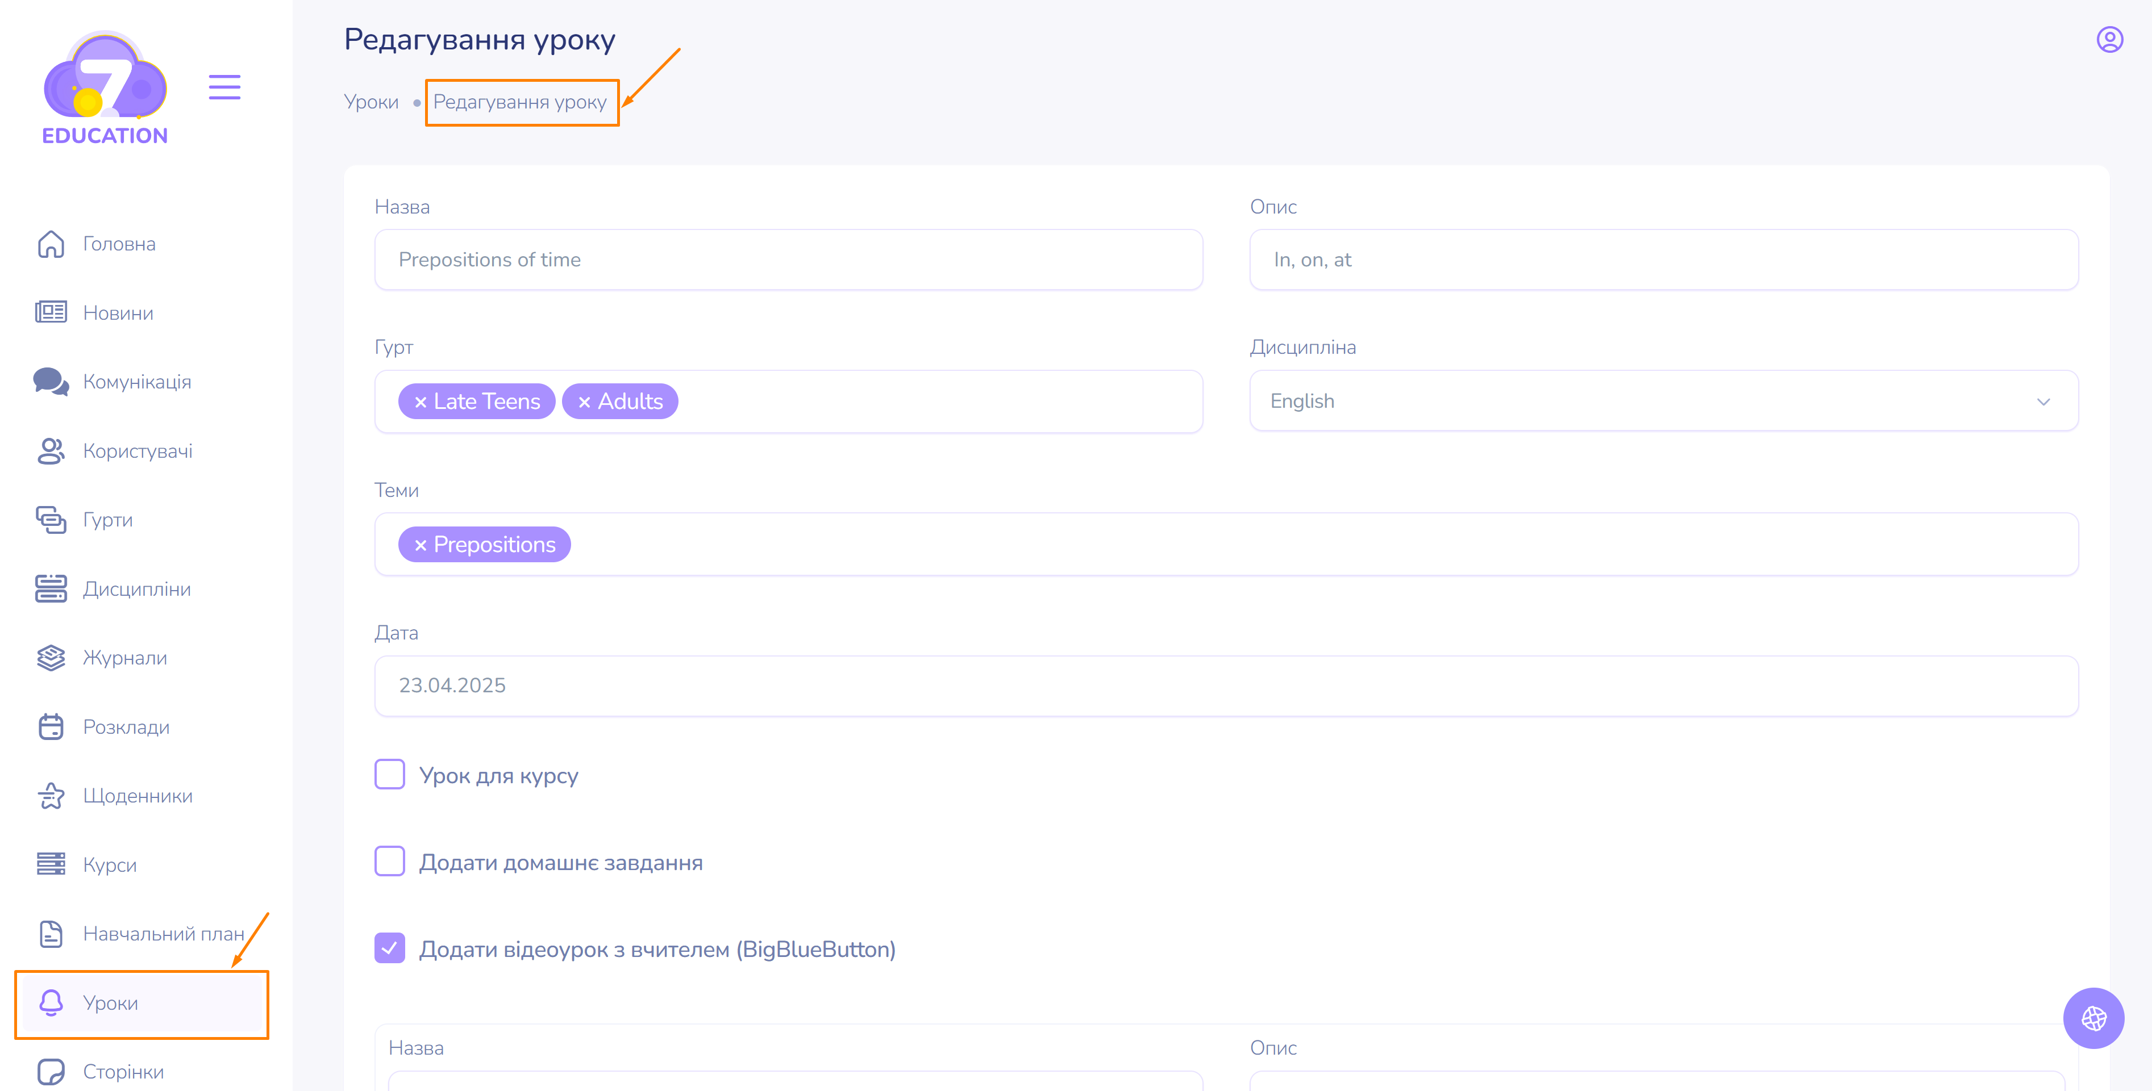Open the Гурт multi-select field
Image resolution: width=2152 pixels, height=1091 pixels.
coord(789,402)
